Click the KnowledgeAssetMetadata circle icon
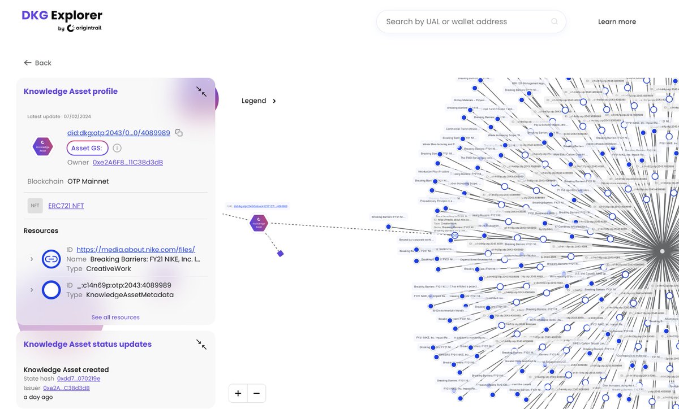The width and height of the screenshot is (679, 409). [x=51, y=290]
